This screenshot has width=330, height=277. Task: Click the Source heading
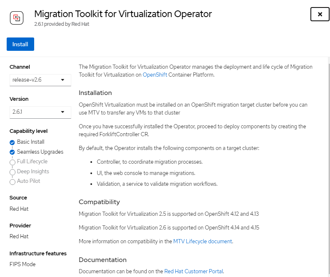point(18,198)
